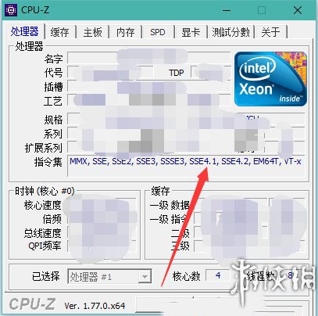The width and height of the screenshot is (318, 316).
Task: Select the 处理器 tab
Action: tap(24, 31)
